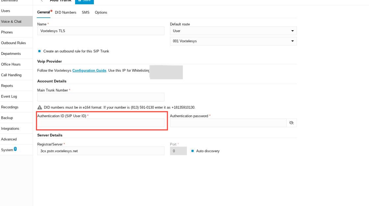The image size is (369, 206).
Task: Open Departments in the sidebar
Action: point(16,54)
